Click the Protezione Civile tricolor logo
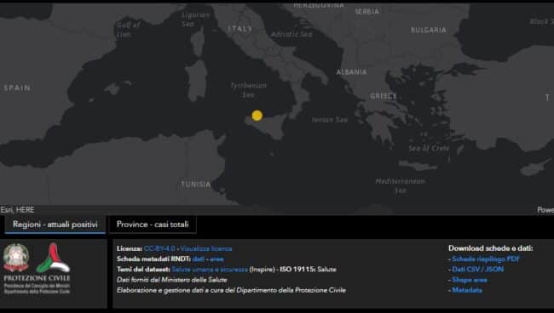554x313 pixels. [54, 258]
